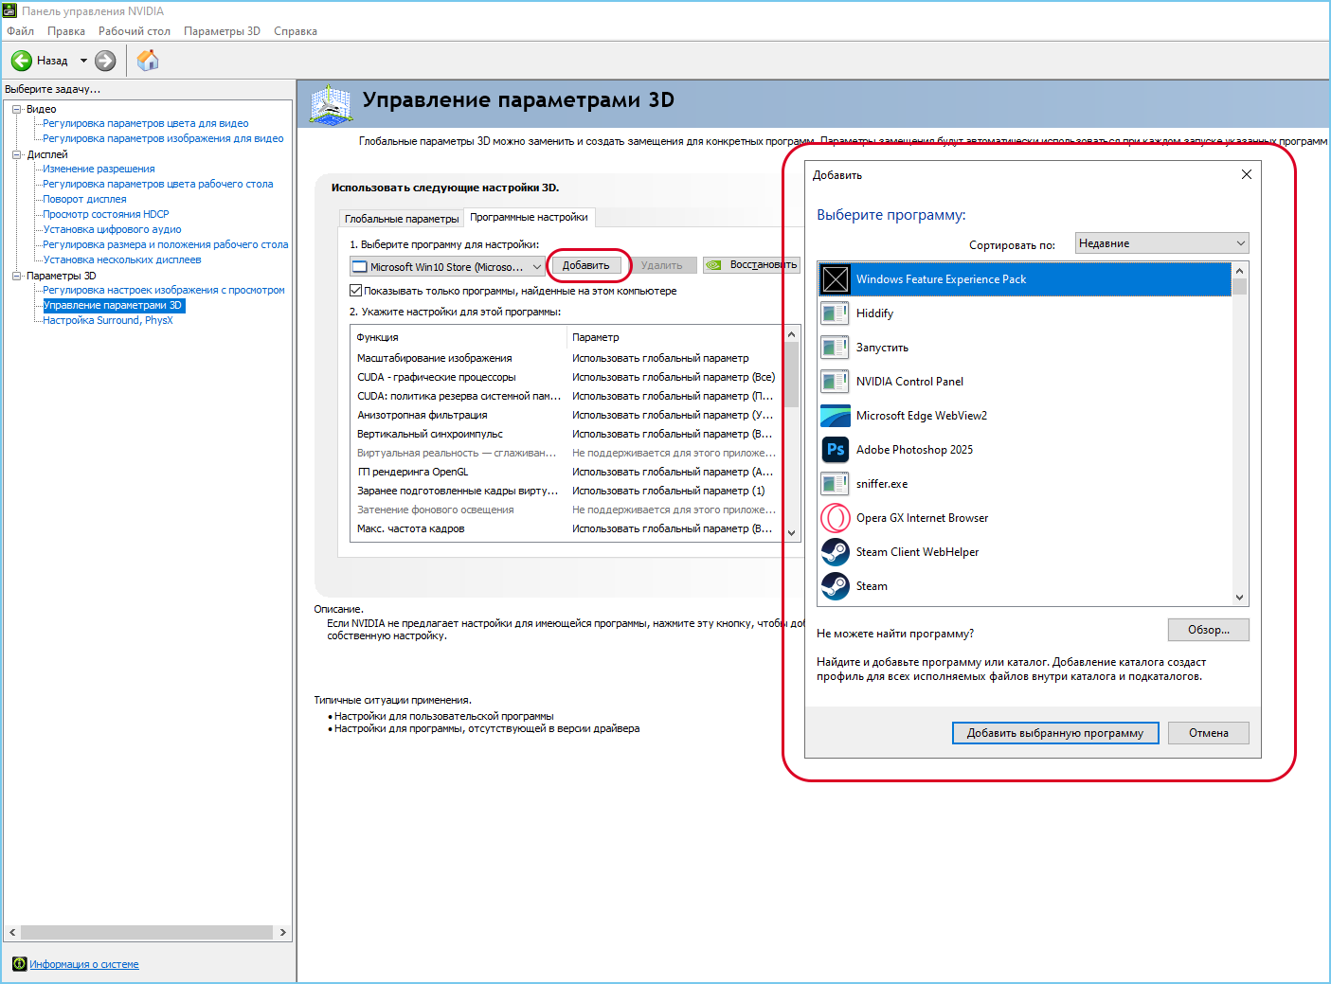The image size is (1331, 984).
Task: Click down arrow of settings list scrollbar
Action: pos(792,533)
